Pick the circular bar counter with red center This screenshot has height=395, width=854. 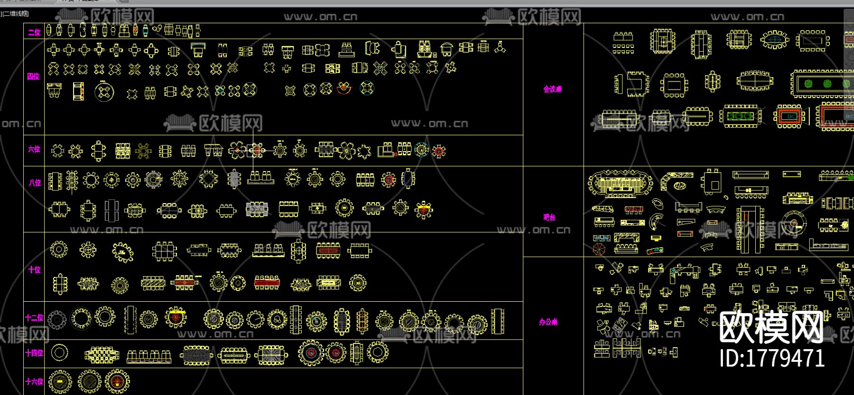click(x=794, y=223)
